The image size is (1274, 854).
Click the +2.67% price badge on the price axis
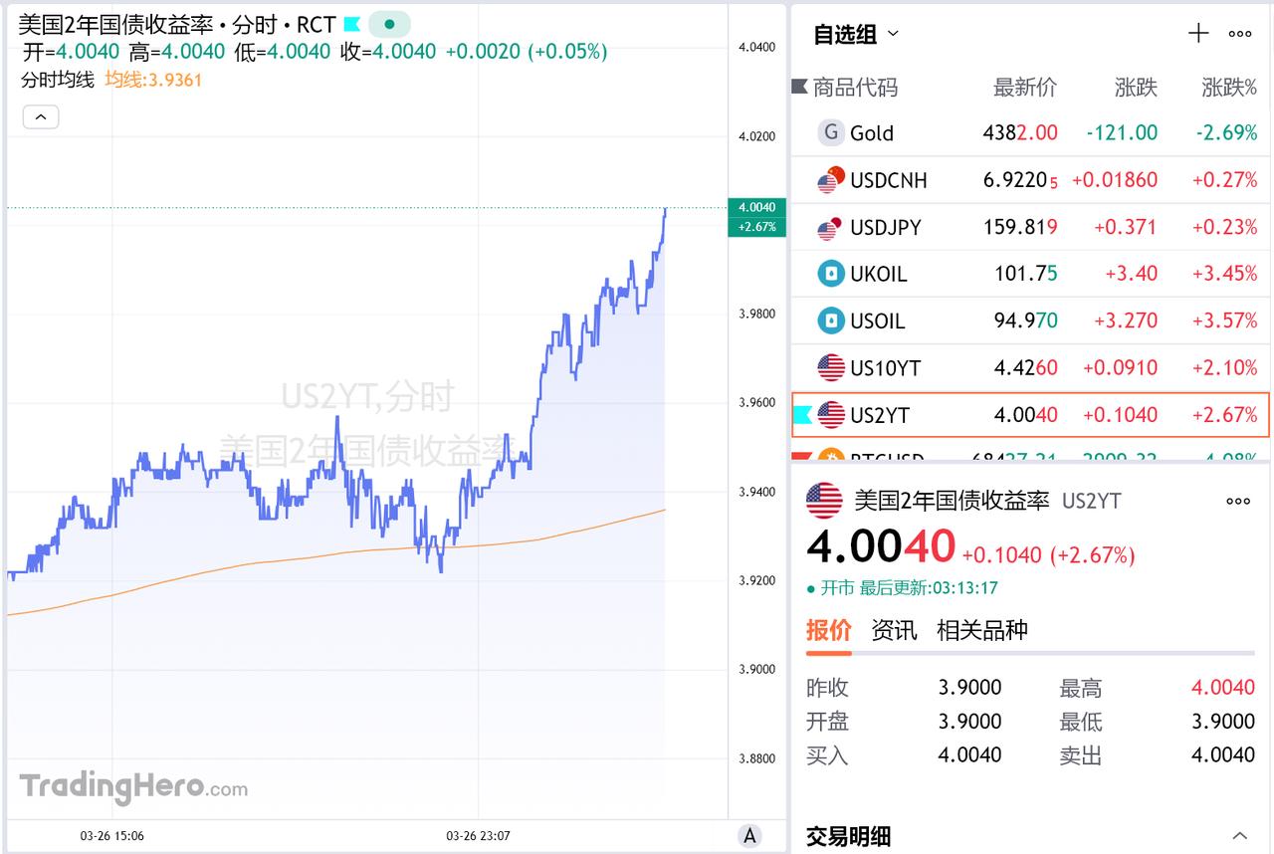[x=756, y=227]
